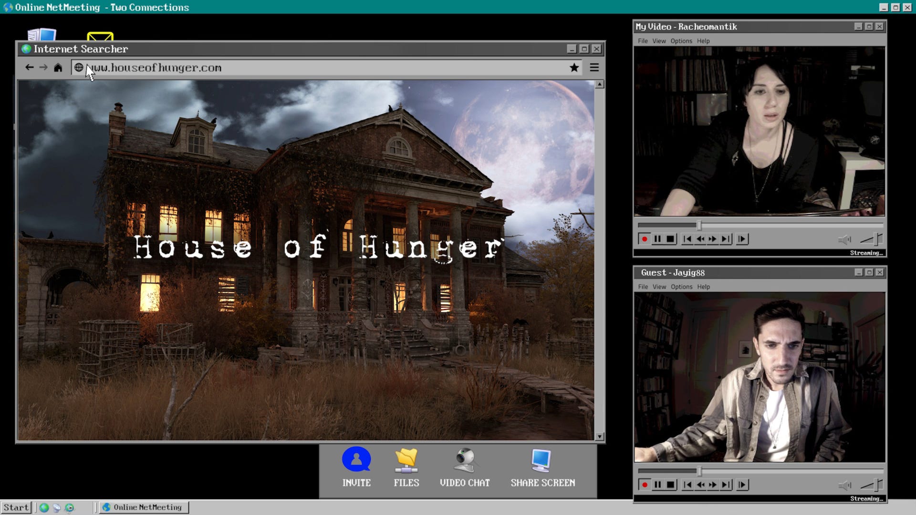
Task: Open the File menu in the My Video window
Action: point(643,41)
